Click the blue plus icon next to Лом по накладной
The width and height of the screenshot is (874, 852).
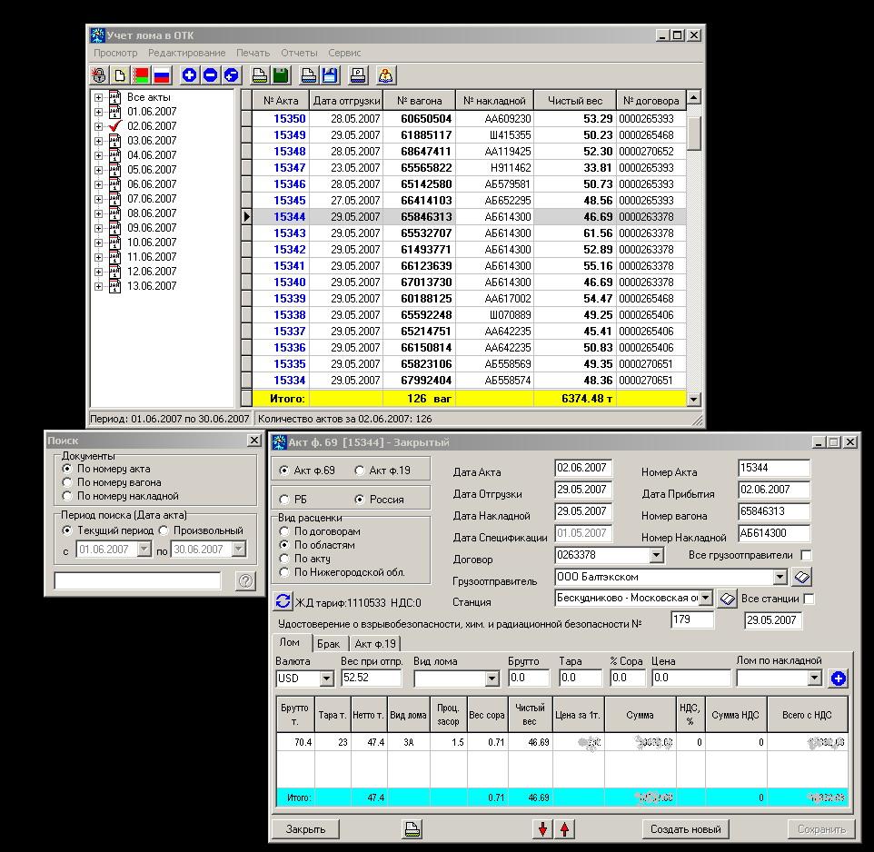[838, 679]
